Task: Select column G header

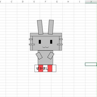Action: click(x=57, y=2)
